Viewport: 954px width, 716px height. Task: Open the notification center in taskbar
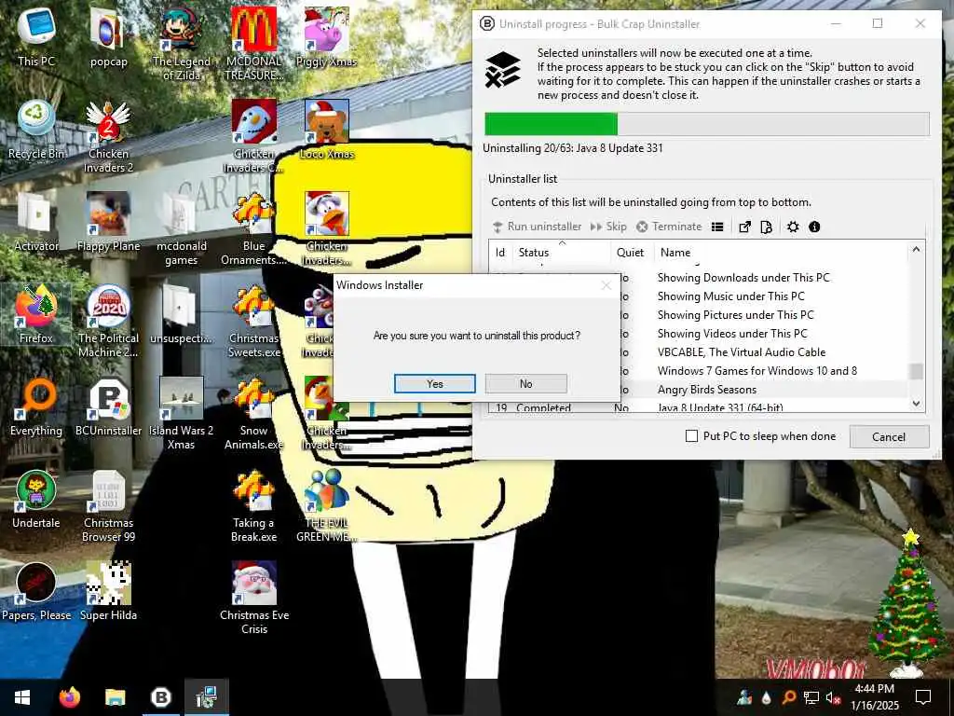coord(923,697)
